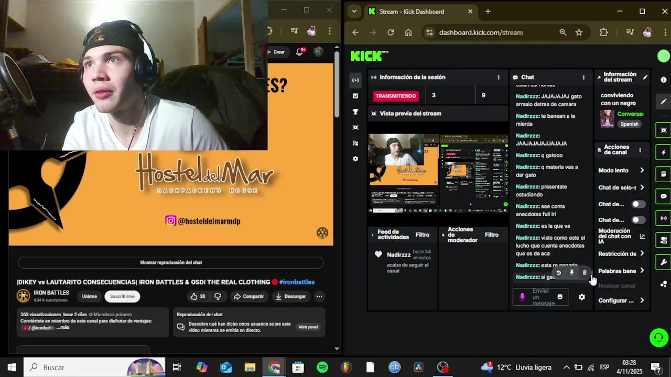Bookmark the dashboard.kick.com page with star
Screen dimensions: 671x377
coord(579,32)
